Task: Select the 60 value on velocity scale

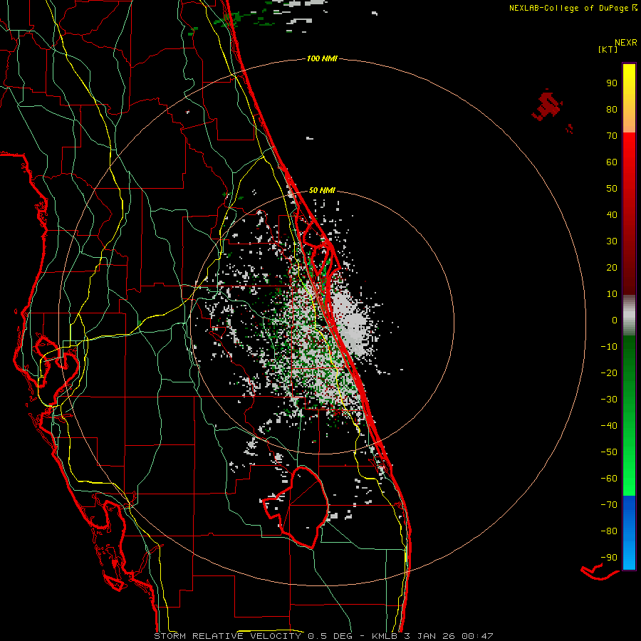Action: coord(612,162)
